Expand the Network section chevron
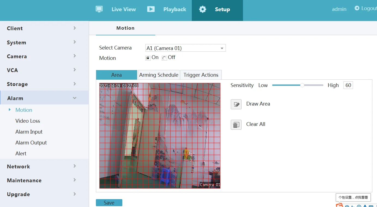 click(x=75, y=166)
